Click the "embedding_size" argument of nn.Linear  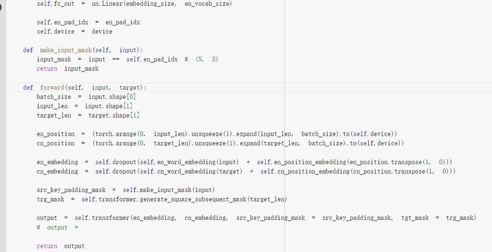150,4
